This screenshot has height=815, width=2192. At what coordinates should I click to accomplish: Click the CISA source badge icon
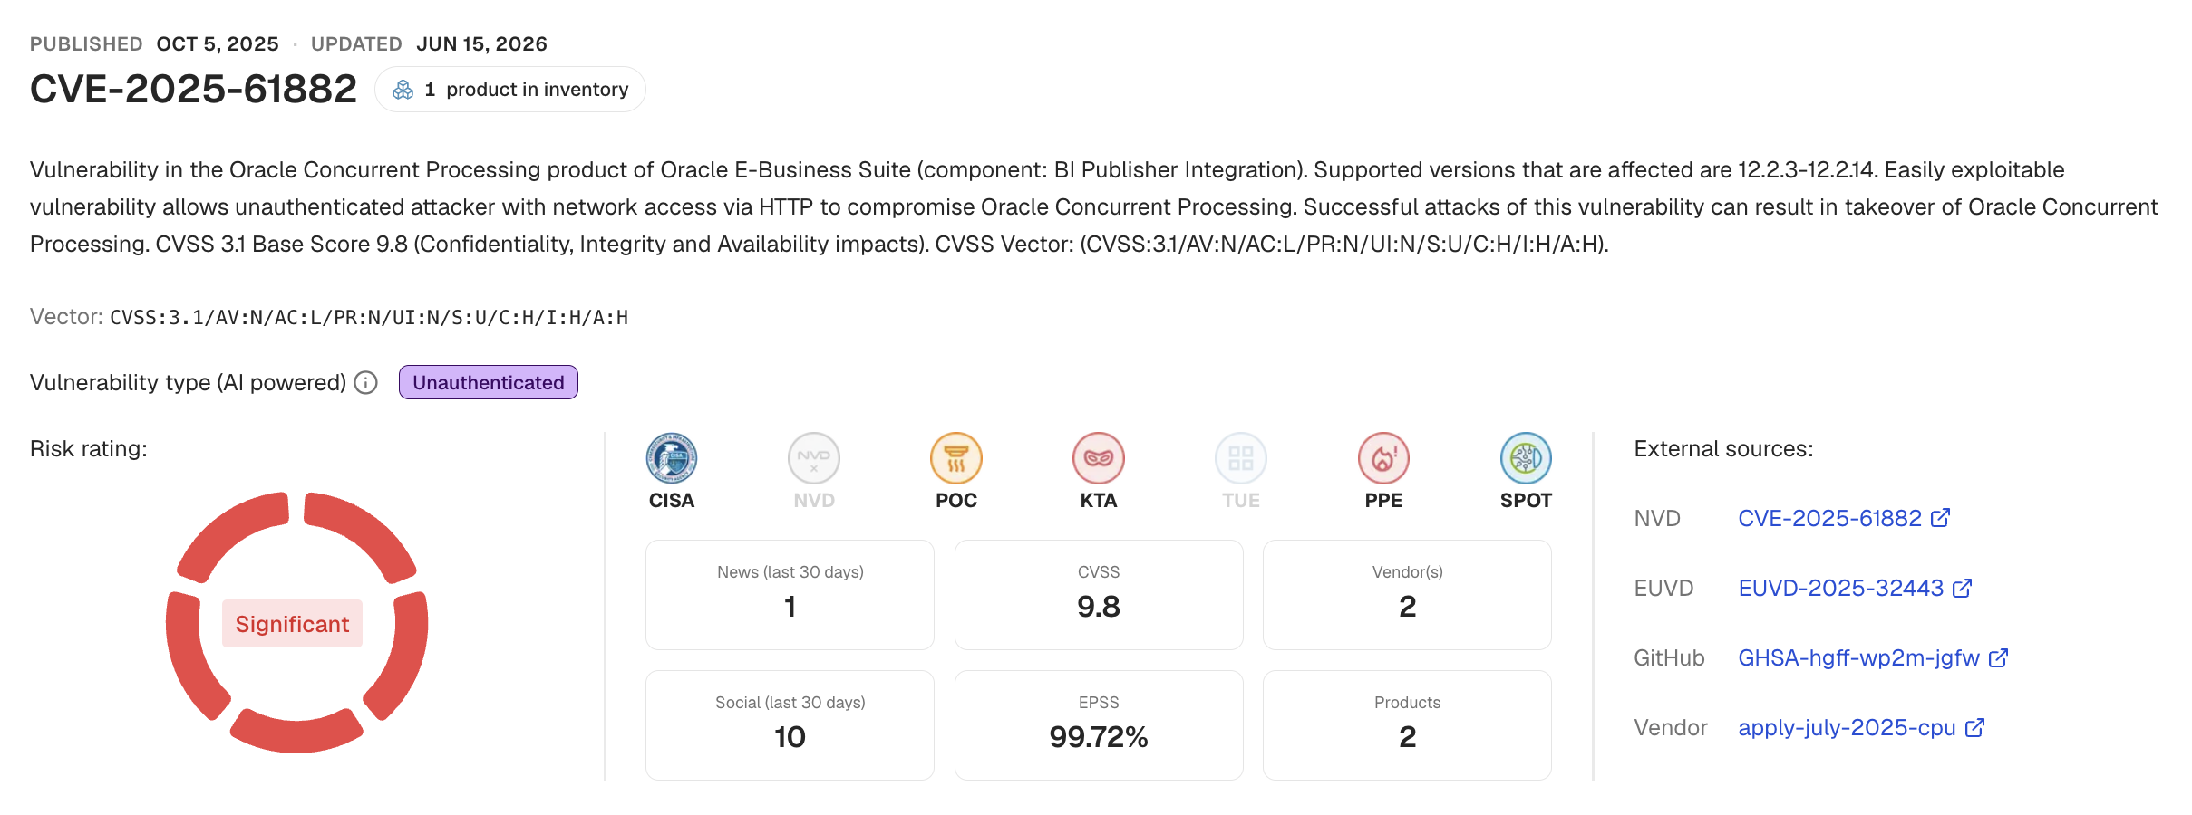[x=672, y=458]
